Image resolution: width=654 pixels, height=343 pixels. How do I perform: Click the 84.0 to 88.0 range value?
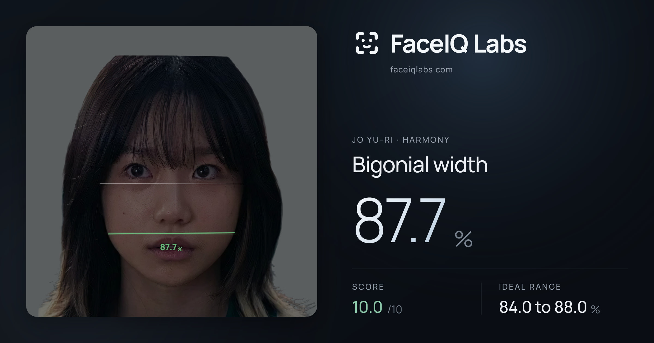coord(543,307)
